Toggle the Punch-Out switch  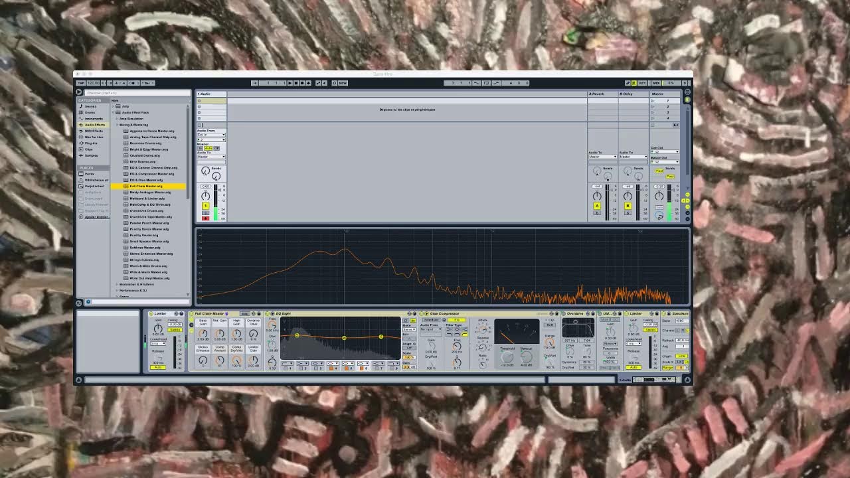(x=496, y=83)
